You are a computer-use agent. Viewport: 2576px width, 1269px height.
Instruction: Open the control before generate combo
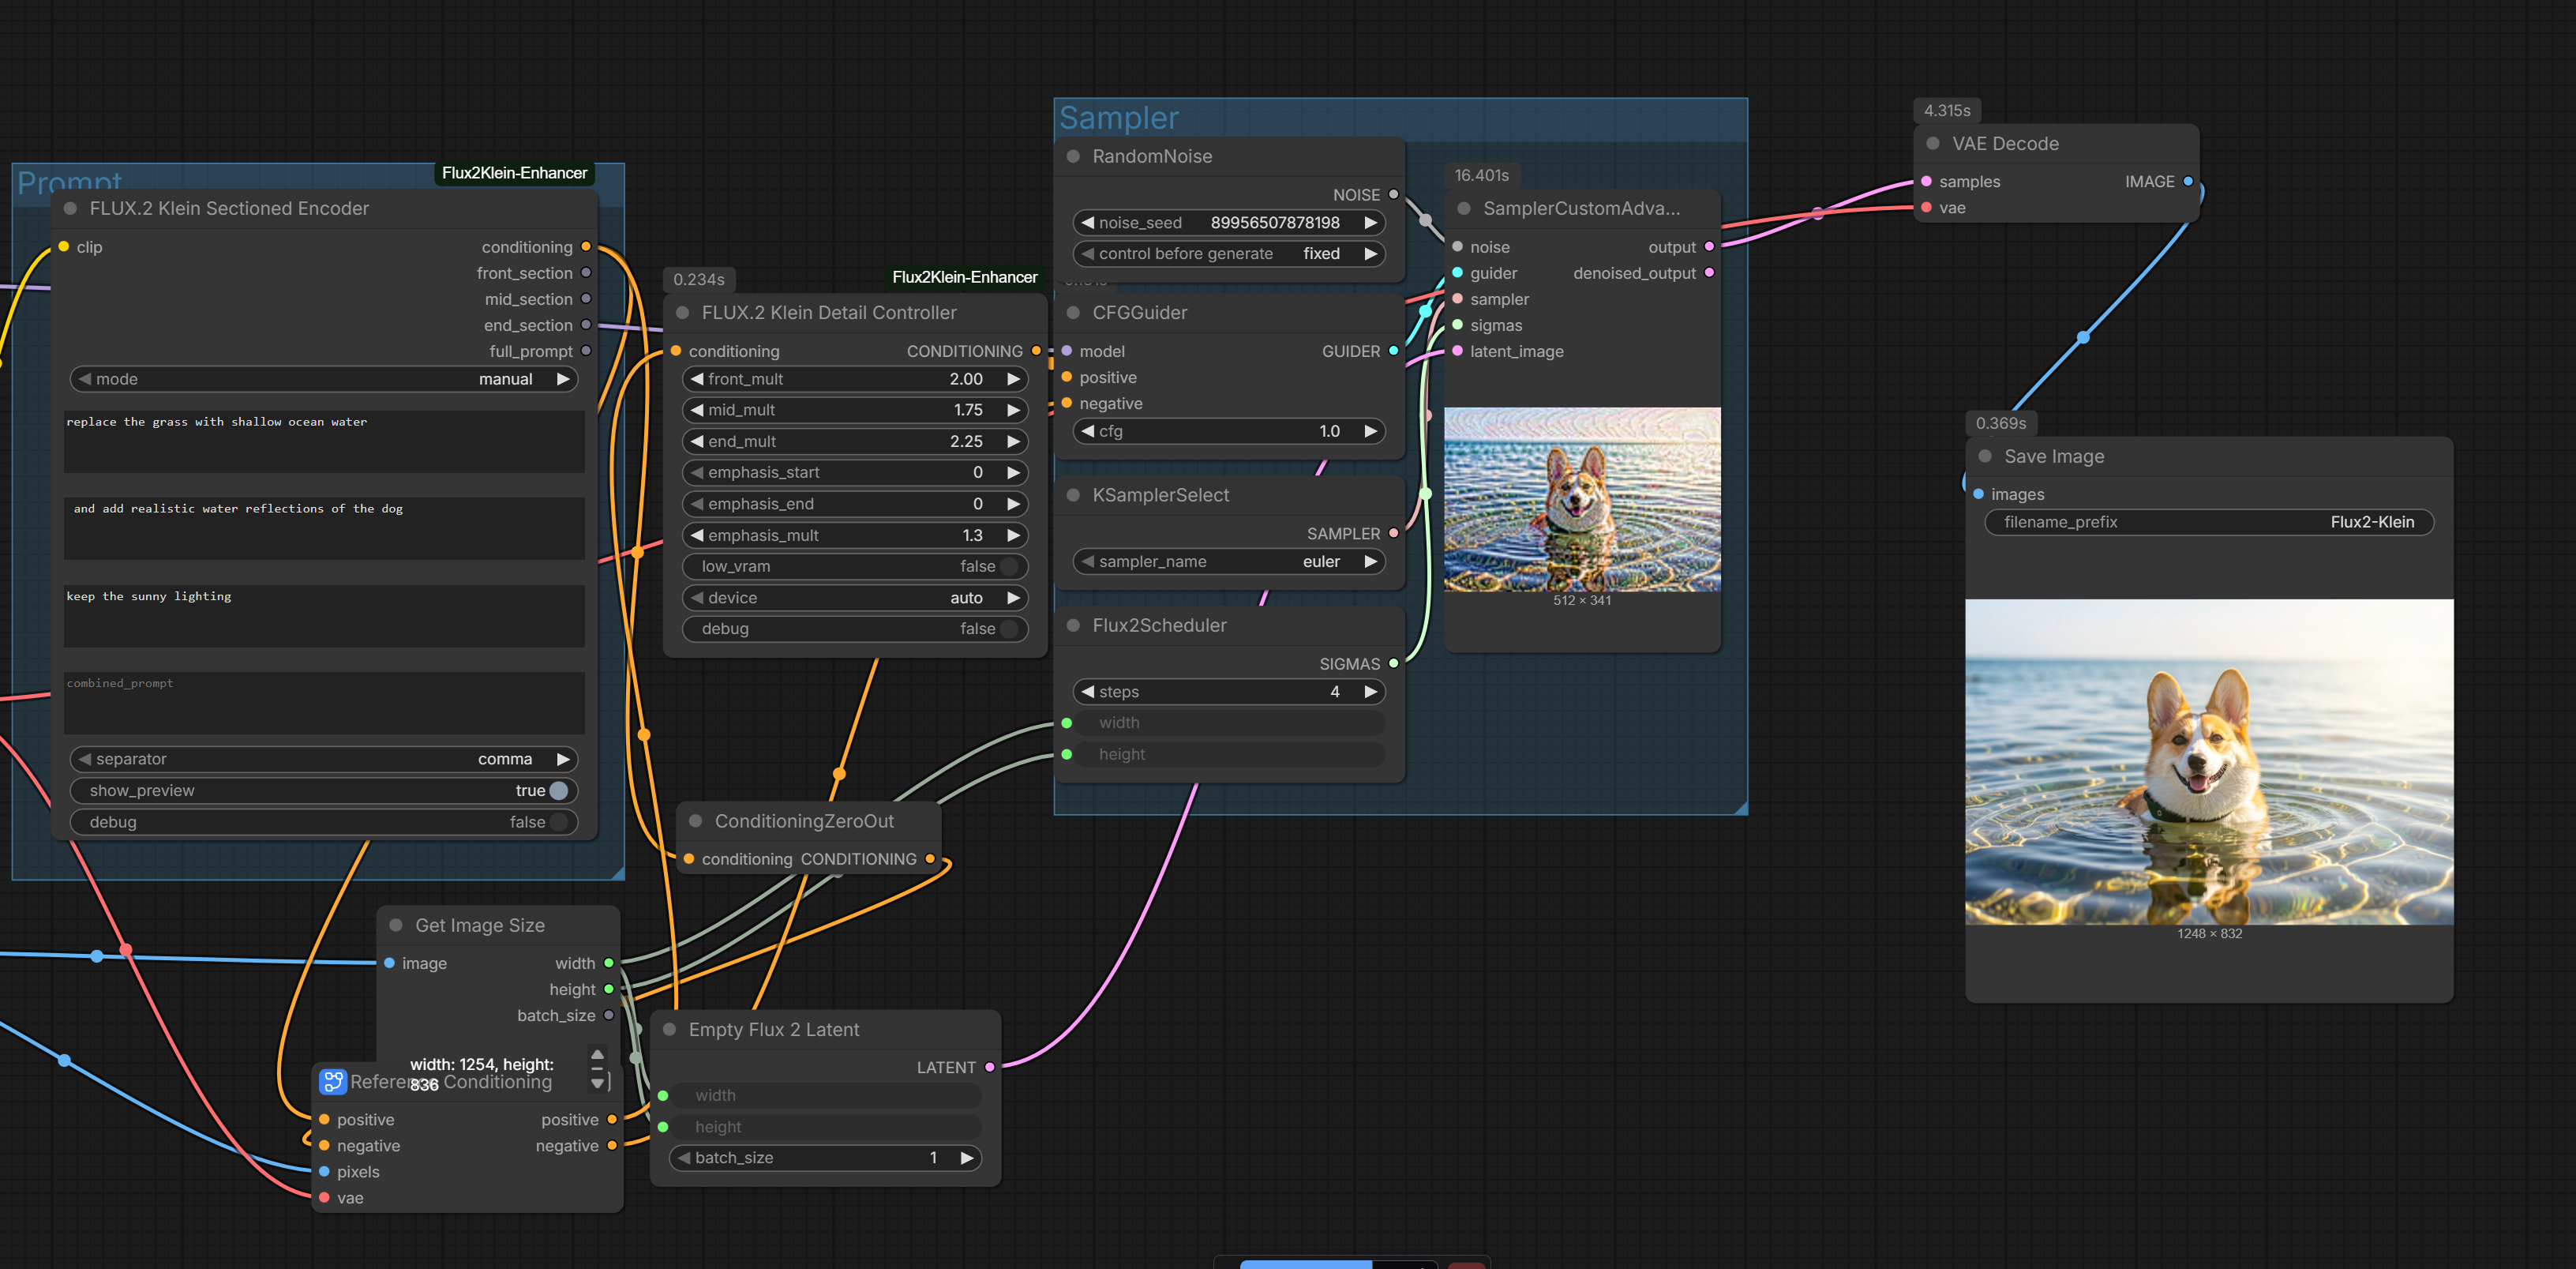tap(1229, 254)
